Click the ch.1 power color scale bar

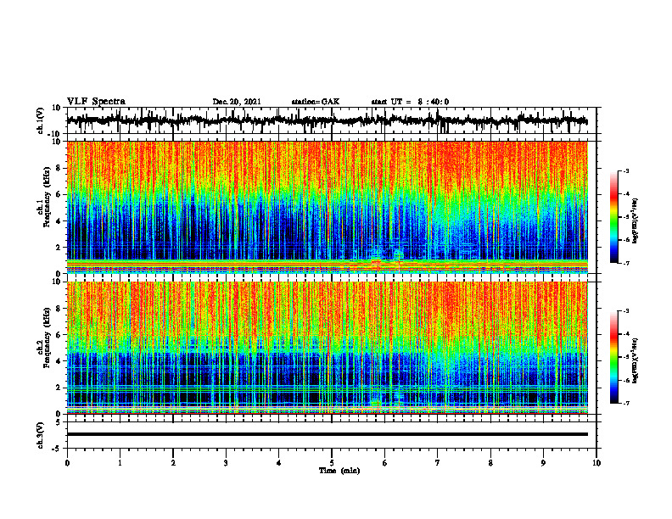(613, 217)
